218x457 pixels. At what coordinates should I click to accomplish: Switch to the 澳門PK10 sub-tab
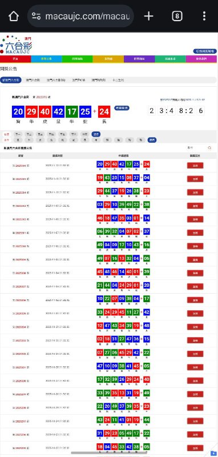point(78,80)
